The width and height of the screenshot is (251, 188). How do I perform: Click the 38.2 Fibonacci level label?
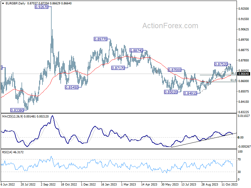[x=233, y=73]
